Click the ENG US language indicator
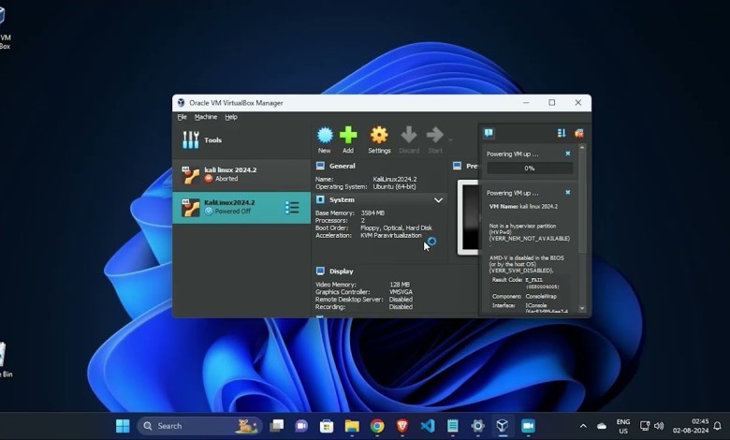This screenshot has height=440, width=730. 623,426
